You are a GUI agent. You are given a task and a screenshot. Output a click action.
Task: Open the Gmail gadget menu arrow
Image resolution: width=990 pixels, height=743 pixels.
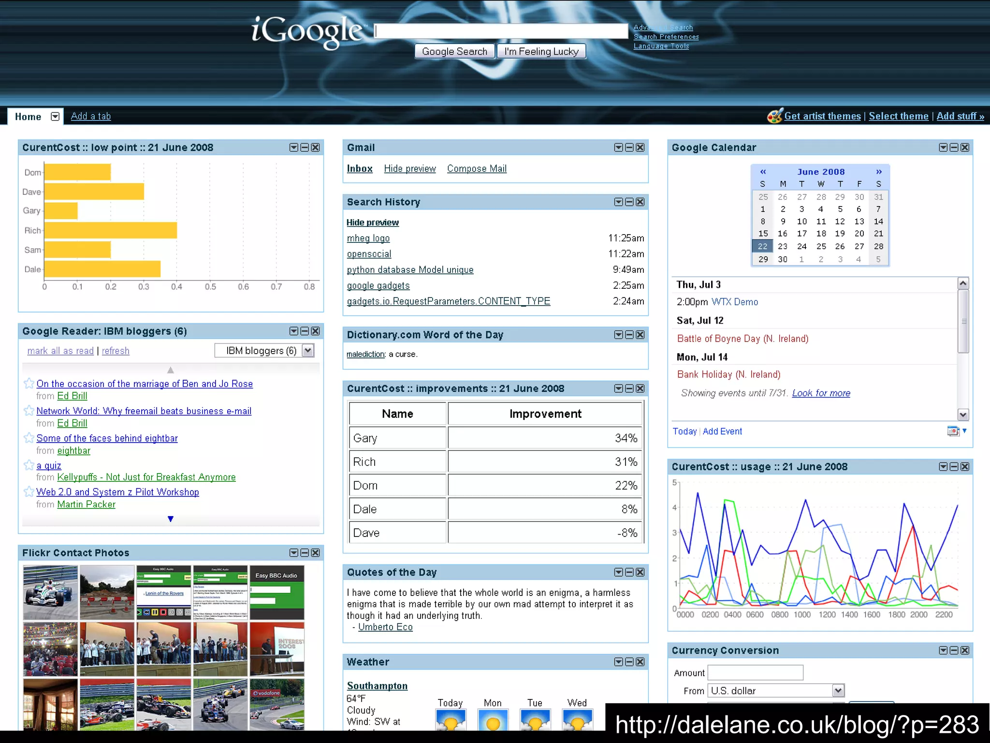618,148
